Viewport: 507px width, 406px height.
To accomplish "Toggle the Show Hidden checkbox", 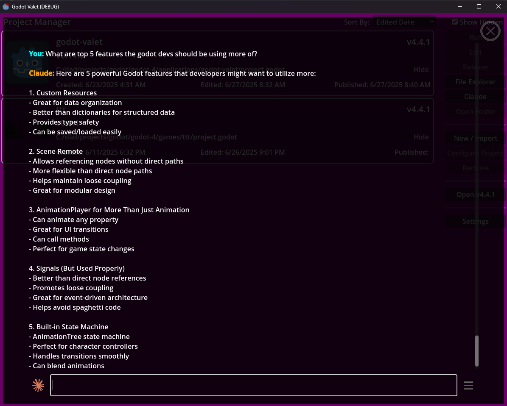I will [455, 22].
